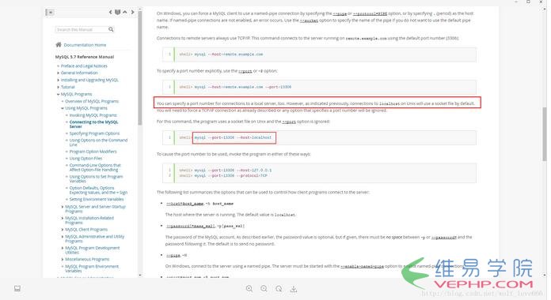This screenshot has height=300, width=551.
Task: Click the --socket option link
Action: [x=309, y=21]
